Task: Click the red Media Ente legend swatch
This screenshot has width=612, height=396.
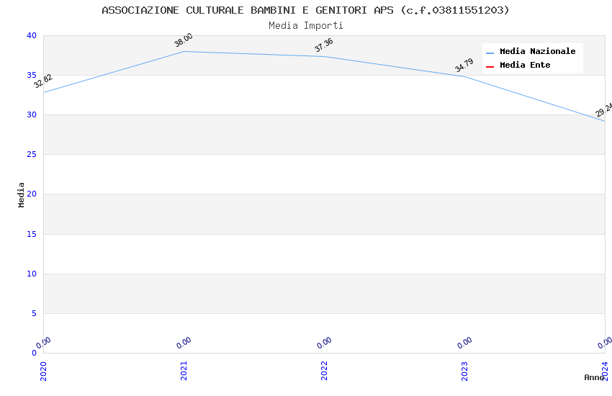Action: (490, 67)
